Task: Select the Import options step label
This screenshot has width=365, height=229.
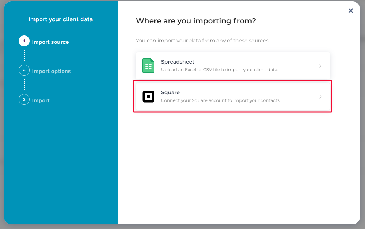Action: 51,71
